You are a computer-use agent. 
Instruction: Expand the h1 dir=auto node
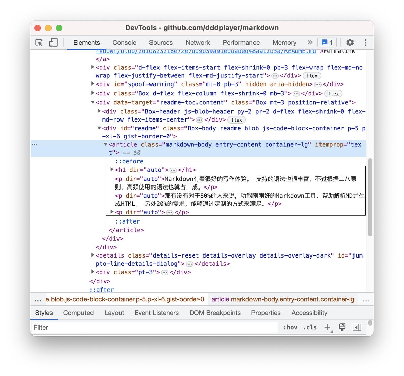coord(112,170)
